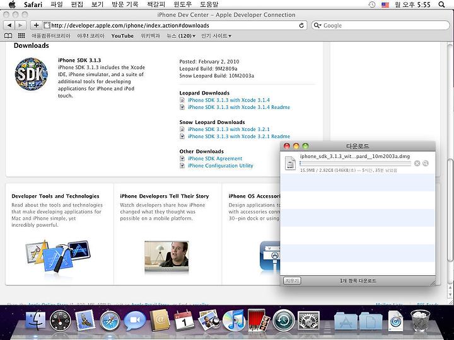The image size is (454, 340).
Task: Open the Applications folder stack in Dock
Action: click(346, 321)
